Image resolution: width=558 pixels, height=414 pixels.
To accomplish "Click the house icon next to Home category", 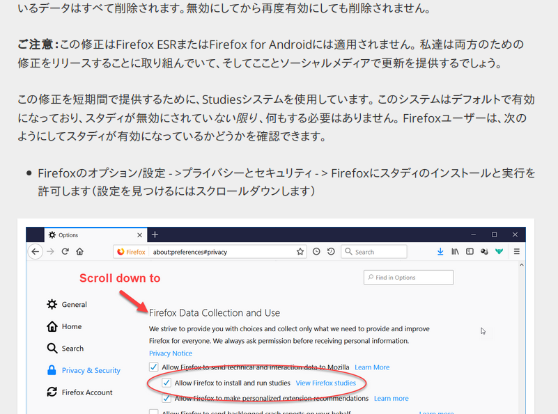I will pos(52,326).
